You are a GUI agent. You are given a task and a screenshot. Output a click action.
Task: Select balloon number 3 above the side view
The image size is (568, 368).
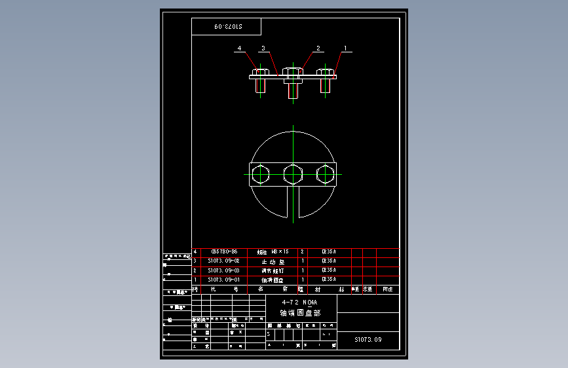tap(263, 48)
